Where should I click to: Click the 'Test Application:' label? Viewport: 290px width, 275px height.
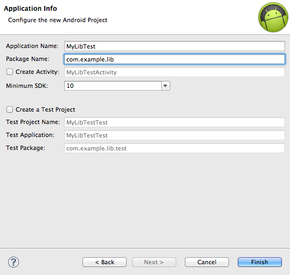30,135
